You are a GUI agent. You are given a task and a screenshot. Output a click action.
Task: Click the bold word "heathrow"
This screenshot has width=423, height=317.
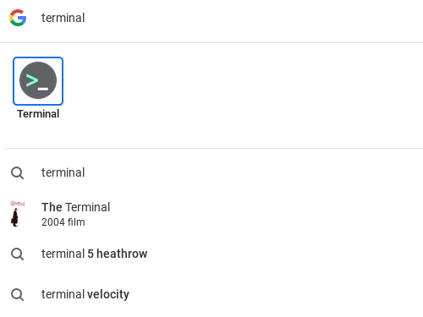click(x=122, y=254)
